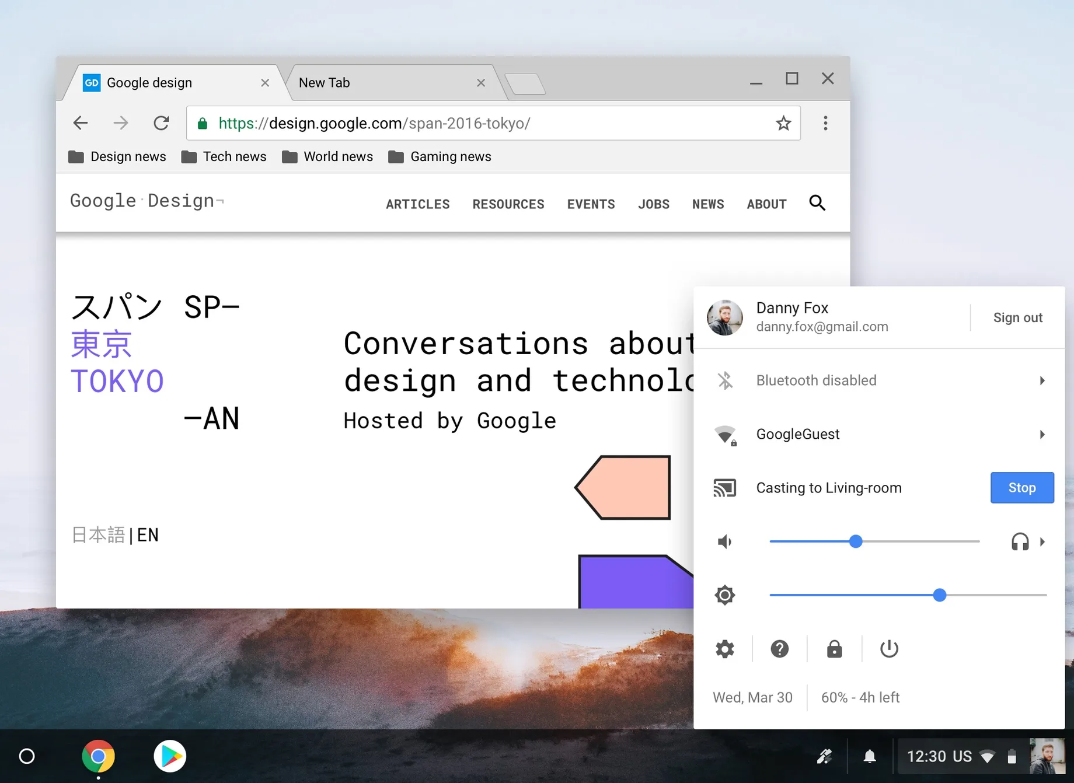
Task: Click the brightness sun icon
Action: click(x=725, y=595)
